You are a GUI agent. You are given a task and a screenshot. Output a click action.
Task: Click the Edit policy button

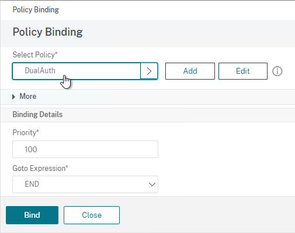pos(243,71)
